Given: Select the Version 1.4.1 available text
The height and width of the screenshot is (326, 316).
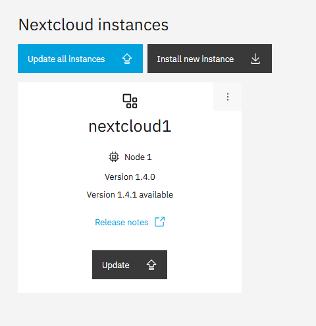Looking at the screenshot, I should [130, 195].
